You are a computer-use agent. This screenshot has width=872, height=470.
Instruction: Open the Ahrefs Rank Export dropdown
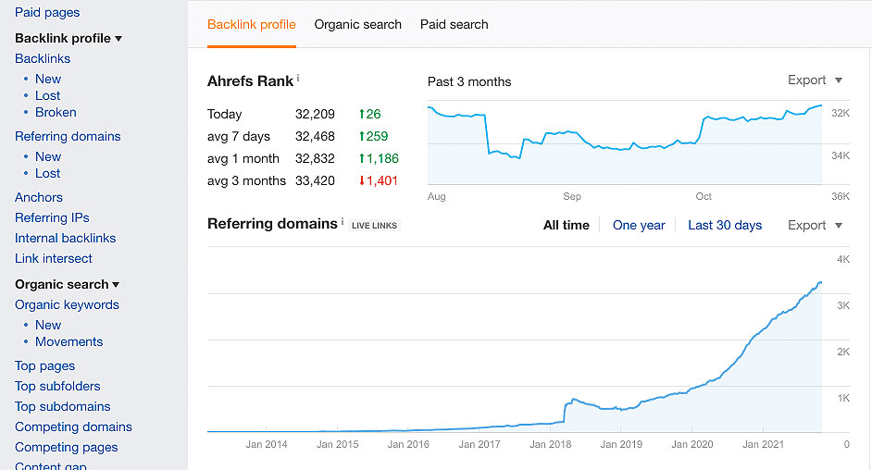click(x=815, y=80)
